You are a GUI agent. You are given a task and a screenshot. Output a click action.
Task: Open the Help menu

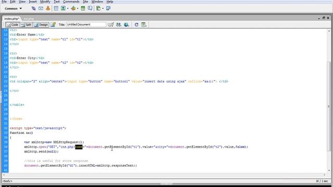[110, 2]
